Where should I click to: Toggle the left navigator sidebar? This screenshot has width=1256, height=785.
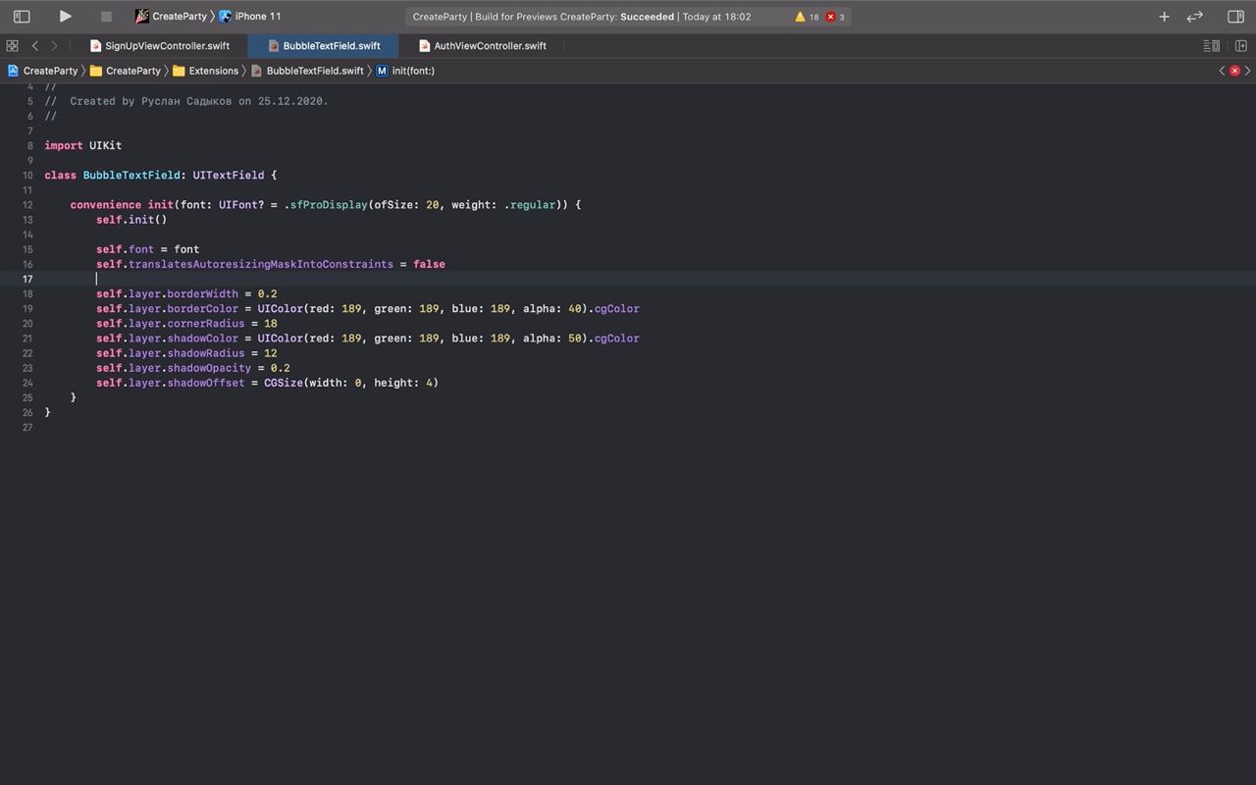(22, 17)
